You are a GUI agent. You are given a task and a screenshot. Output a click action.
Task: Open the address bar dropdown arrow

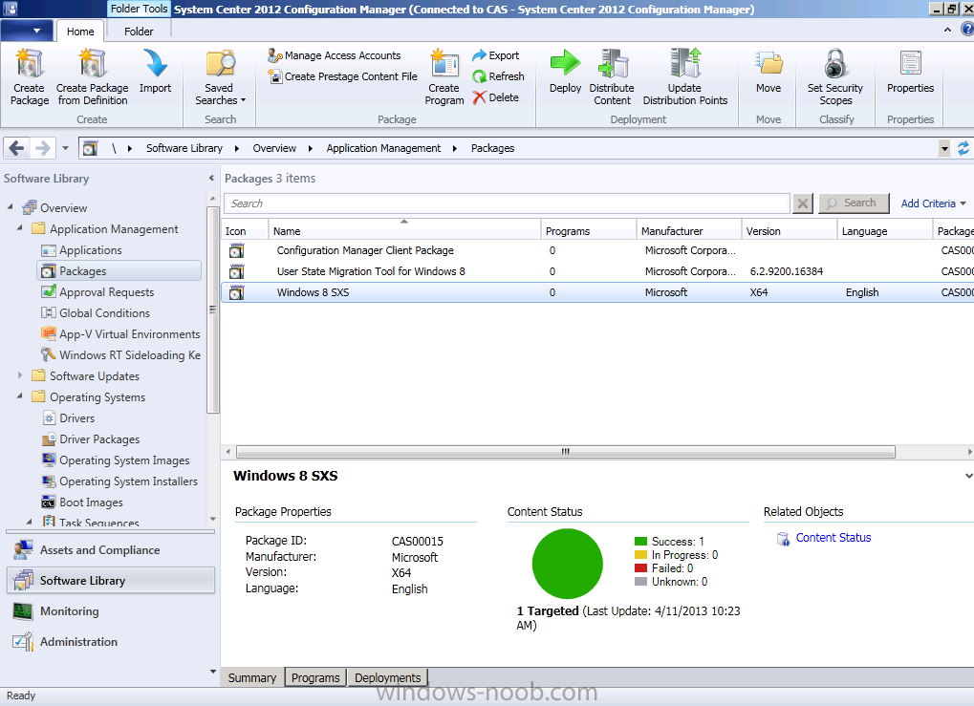coord(944,148)
